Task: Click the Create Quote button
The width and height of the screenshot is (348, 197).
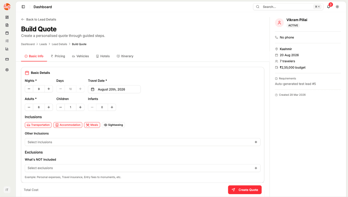Action: click(x=245, y=189)
